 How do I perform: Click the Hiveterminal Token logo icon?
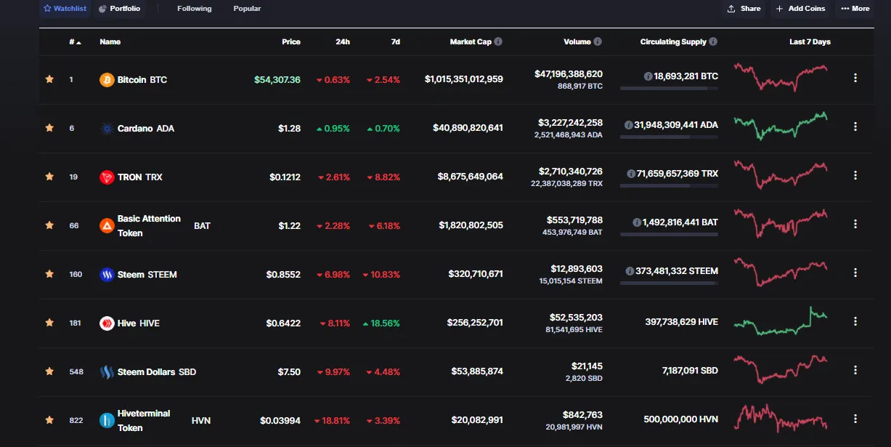[x=107, y=420]
